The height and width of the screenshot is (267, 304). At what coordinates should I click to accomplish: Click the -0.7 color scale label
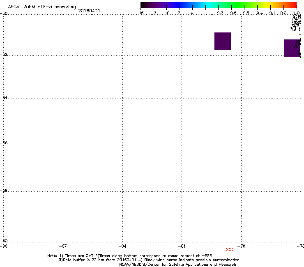pyautogui.click(x=219, y=13)
